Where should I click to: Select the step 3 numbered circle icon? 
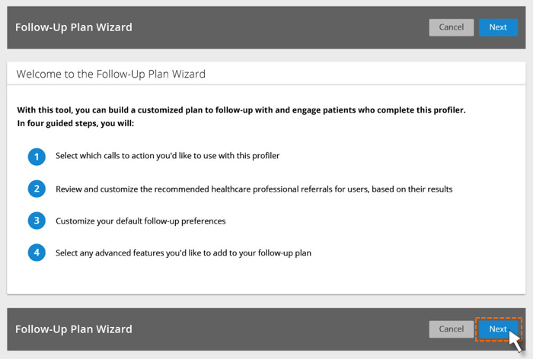click(37, 221)
